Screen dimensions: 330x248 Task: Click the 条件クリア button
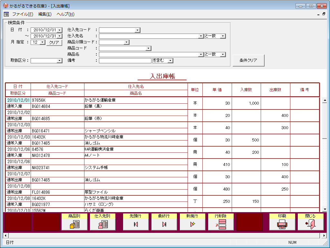248,60
